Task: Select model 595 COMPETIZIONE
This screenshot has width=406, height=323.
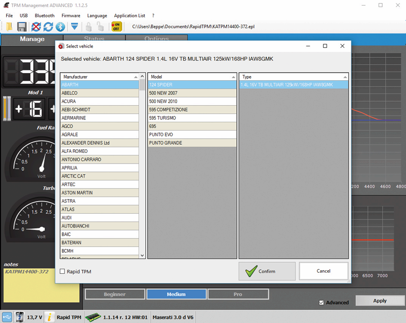Action: click(x=192, y=110)
